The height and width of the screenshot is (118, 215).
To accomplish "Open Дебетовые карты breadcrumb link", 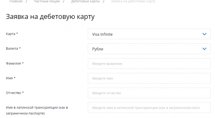I will tap(85, 1).
